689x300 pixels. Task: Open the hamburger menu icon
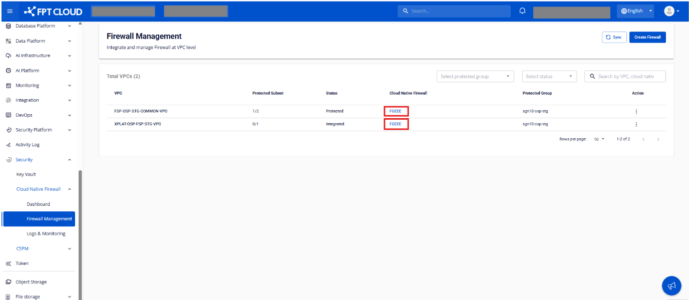tap(10, 11)
